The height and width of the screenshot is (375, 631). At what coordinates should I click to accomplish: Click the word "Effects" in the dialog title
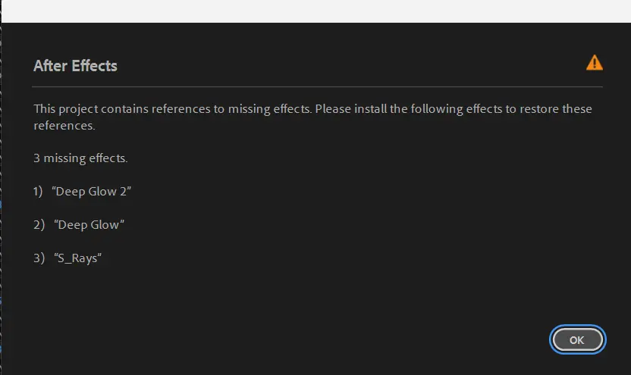tap(94, 66)
